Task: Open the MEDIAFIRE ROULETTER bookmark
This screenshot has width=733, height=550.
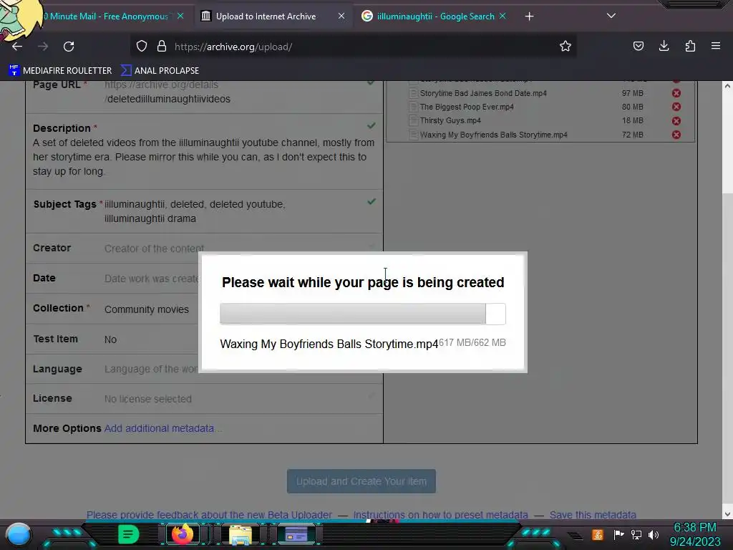Action: tap(60, 71)
